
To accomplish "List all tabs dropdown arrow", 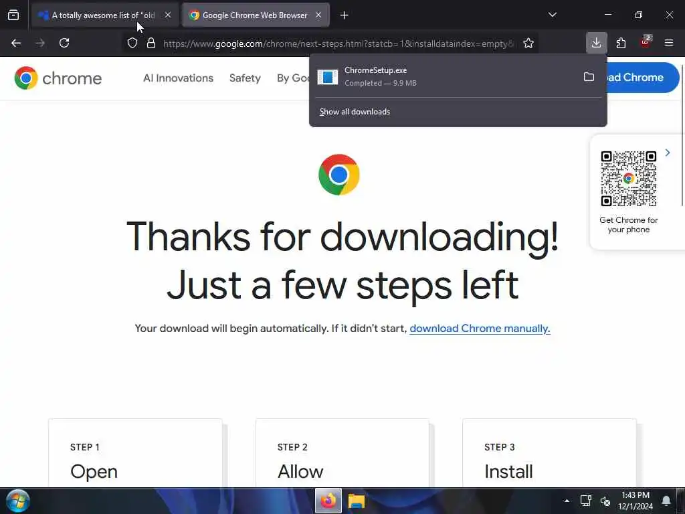I will [553, 15].
